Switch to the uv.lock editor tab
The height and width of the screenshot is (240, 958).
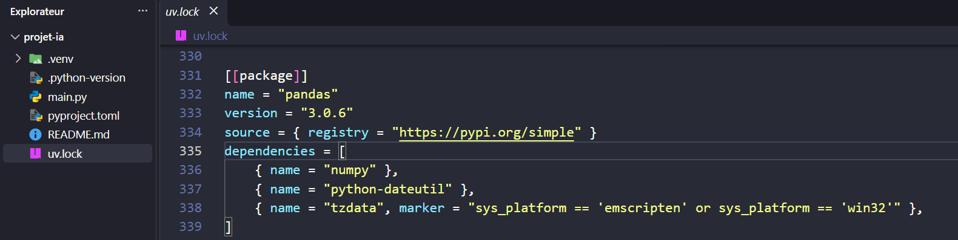(183, 11)
